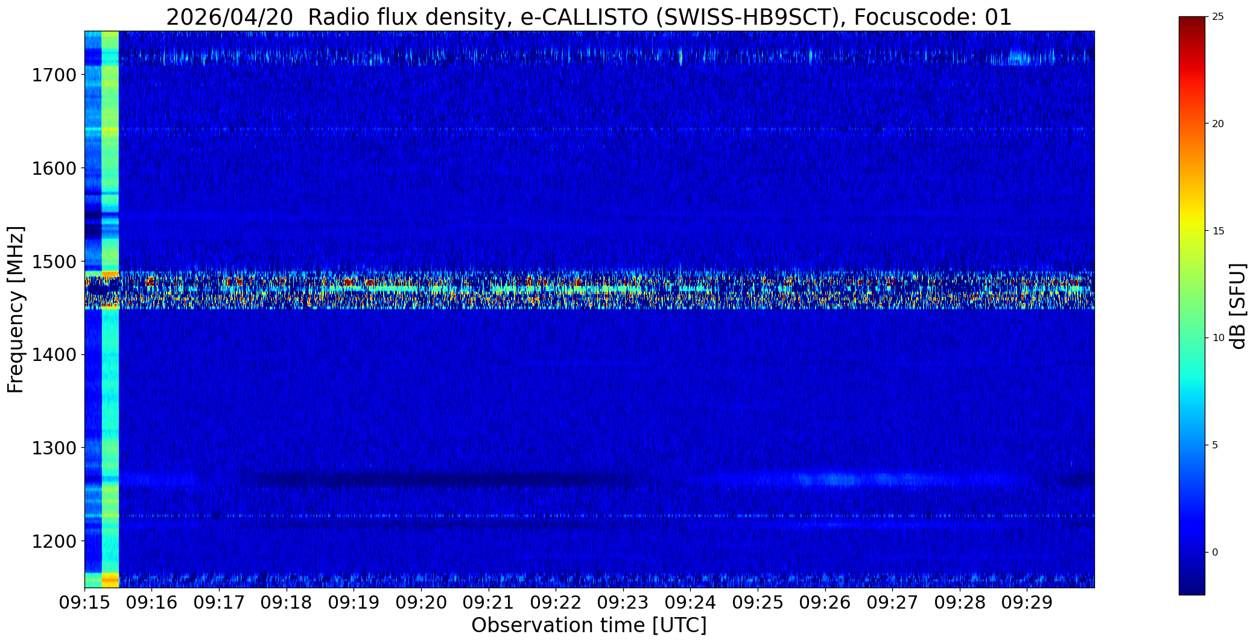This screenshot has width=1256, height=643.
Task: Click the 1200 frequency tick label
Action: point(54,541)
